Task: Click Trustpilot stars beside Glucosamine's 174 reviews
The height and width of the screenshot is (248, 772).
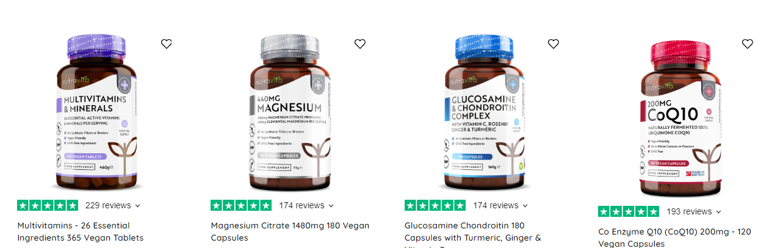Action: point(435,205)
